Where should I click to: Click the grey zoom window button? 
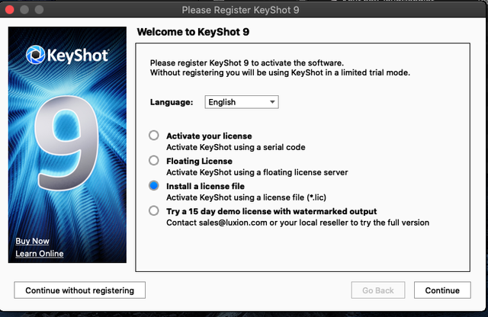click(39, 10)
